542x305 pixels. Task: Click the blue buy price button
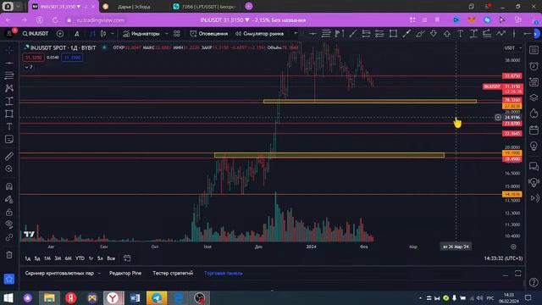point(72,58)
